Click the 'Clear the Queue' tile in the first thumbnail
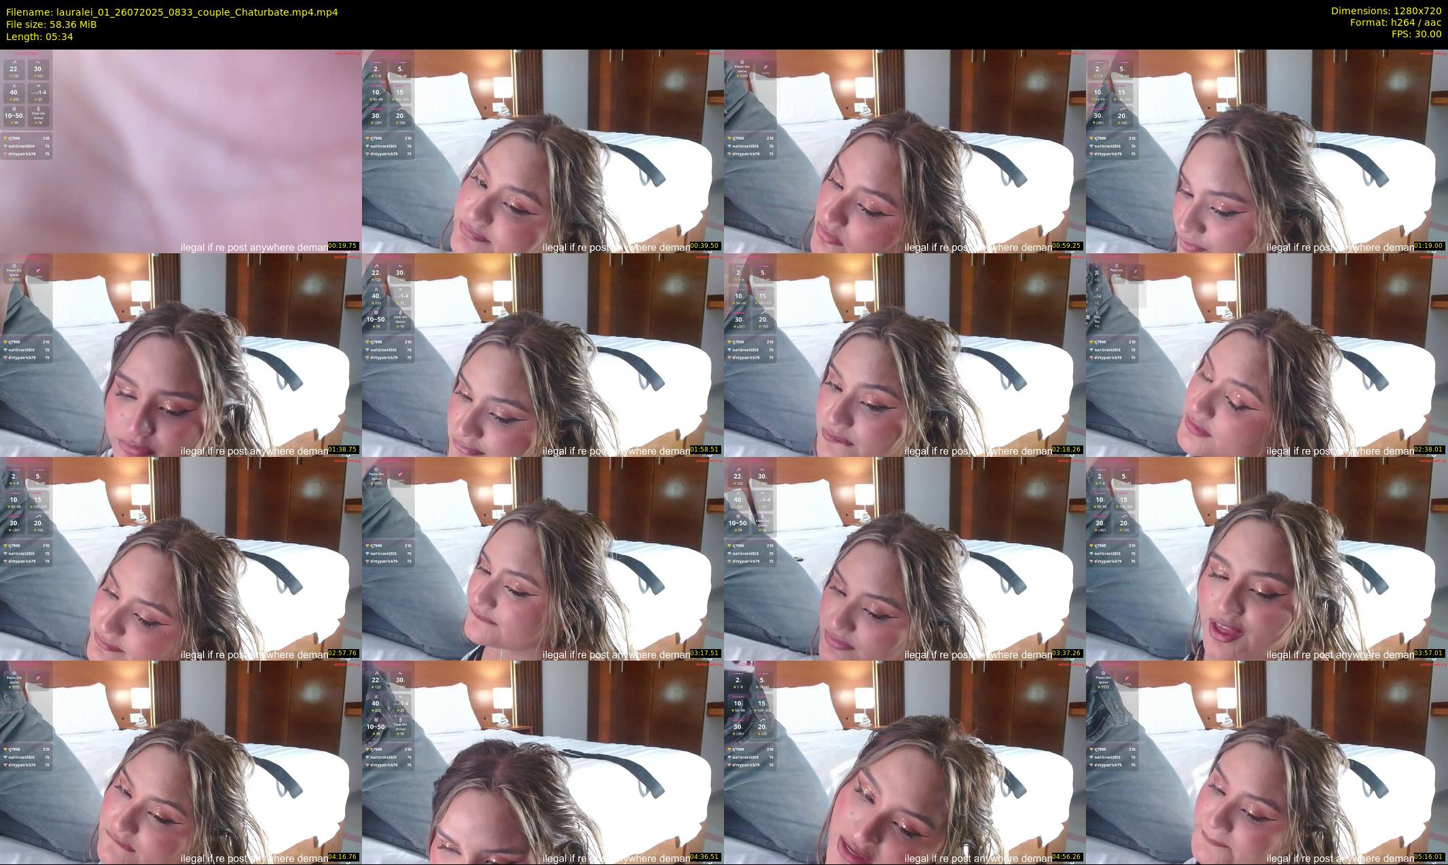This screenshot has height=865, width=1448. 39,116
